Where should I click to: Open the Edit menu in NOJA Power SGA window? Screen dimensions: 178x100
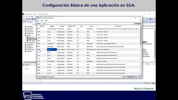pyautogui.click(x=27, y=16)
